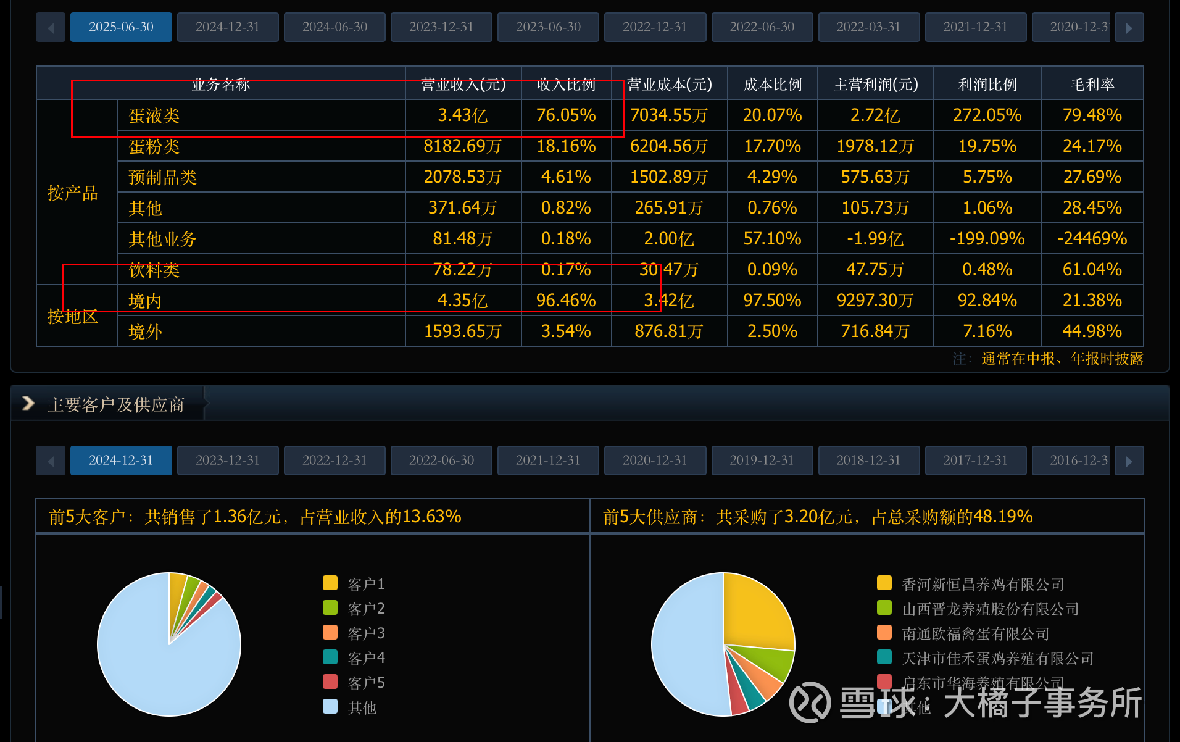The height and width of the screenshot is (742, 1180).
Task: Switch to the 2023-06-30 report tab
Action: (x=548, y=28)
